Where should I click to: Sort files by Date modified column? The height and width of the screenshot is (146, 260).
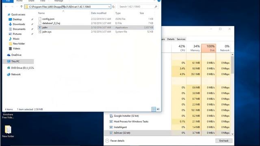pyautogui.click(x=98, y=13)
